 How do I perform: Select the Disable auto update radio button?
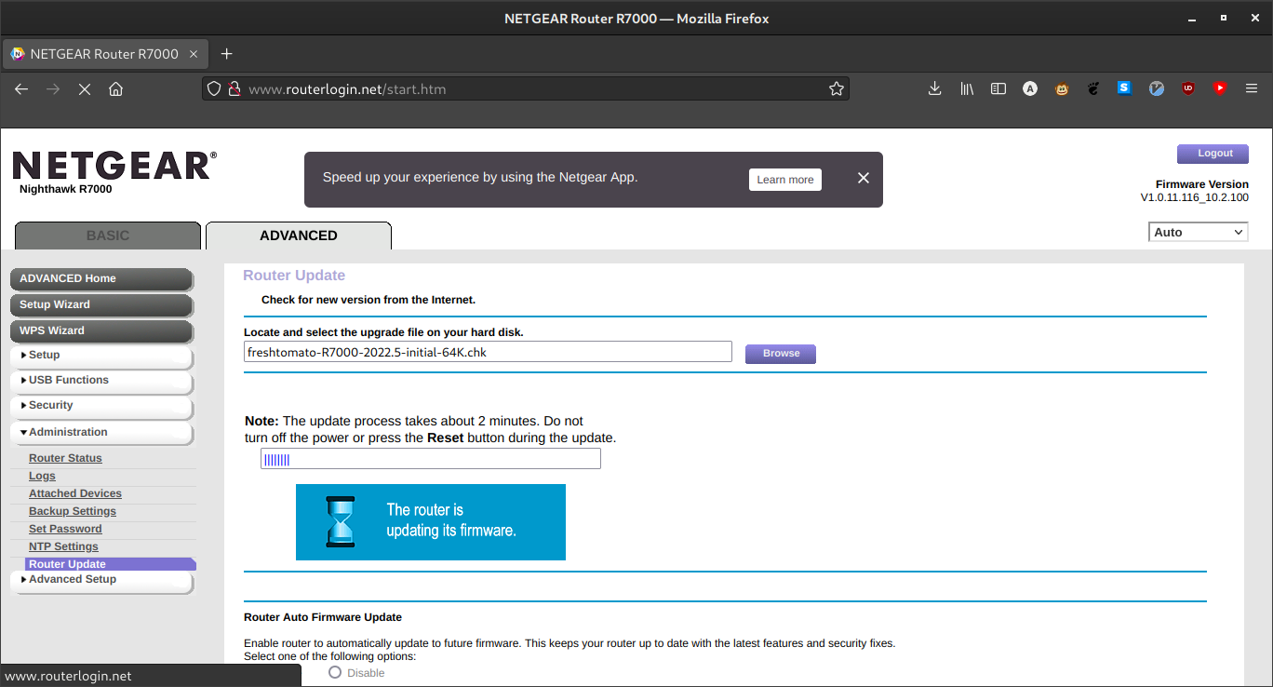point(335,672)
